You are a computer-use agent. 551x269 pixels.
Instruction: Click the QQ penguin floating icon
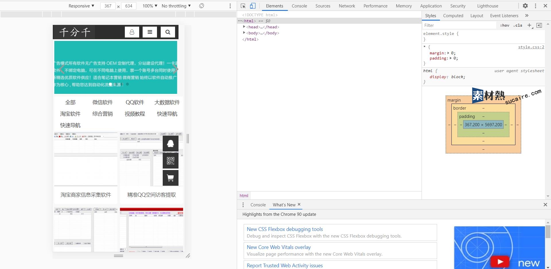click(170, 143)
